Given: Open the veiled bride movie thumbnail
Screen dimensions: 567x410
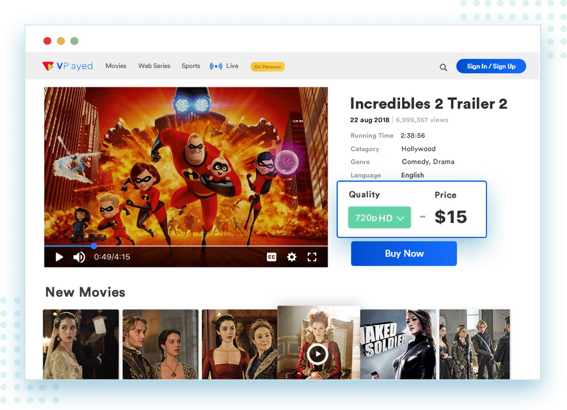Looking at the screenshot, I should pos(81,345).
